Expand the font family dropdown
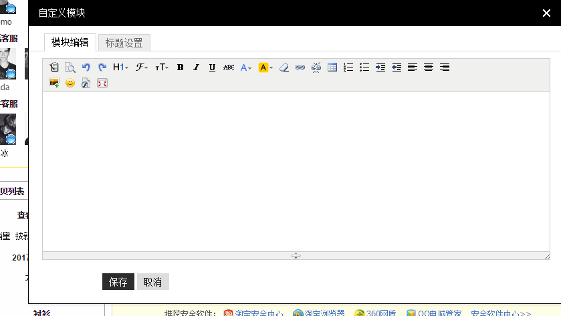 pyautogui.click(x=142, y=67)
